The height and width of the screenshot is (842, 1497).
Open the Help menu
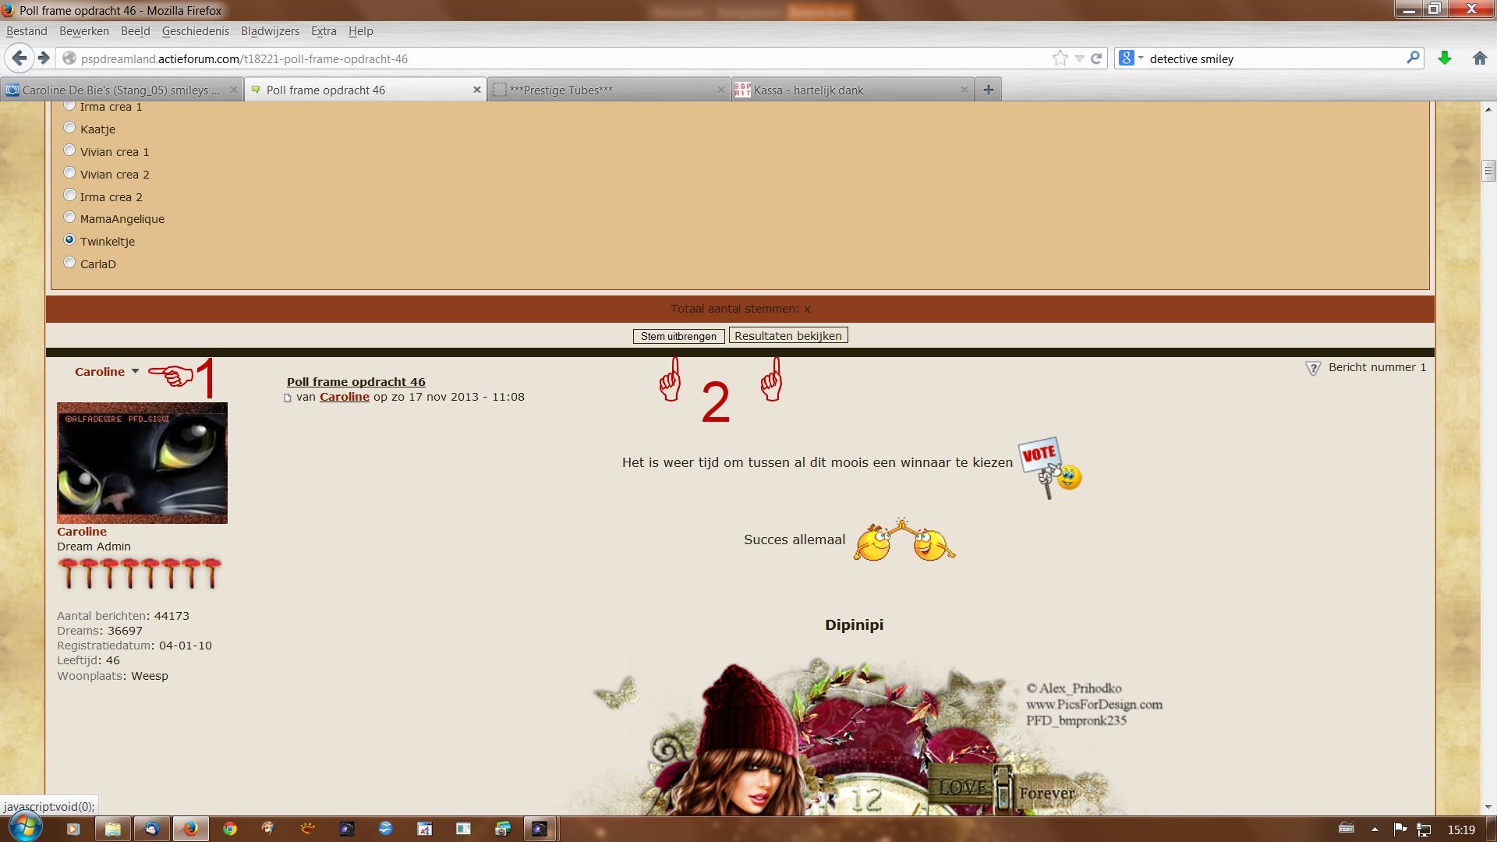tap(360, 31)
